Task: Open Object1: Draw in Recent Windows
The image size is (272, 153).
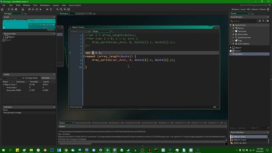Action: (249, 137)
